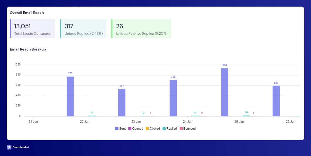
Task: Select the Unique Replied stat card
Action: point(83,29)
